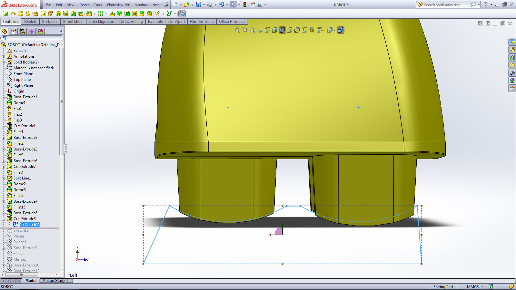Open the PropertyManager tab icon
The height and width of the screenshot is (290, 516).
click(x=13, y=31)
